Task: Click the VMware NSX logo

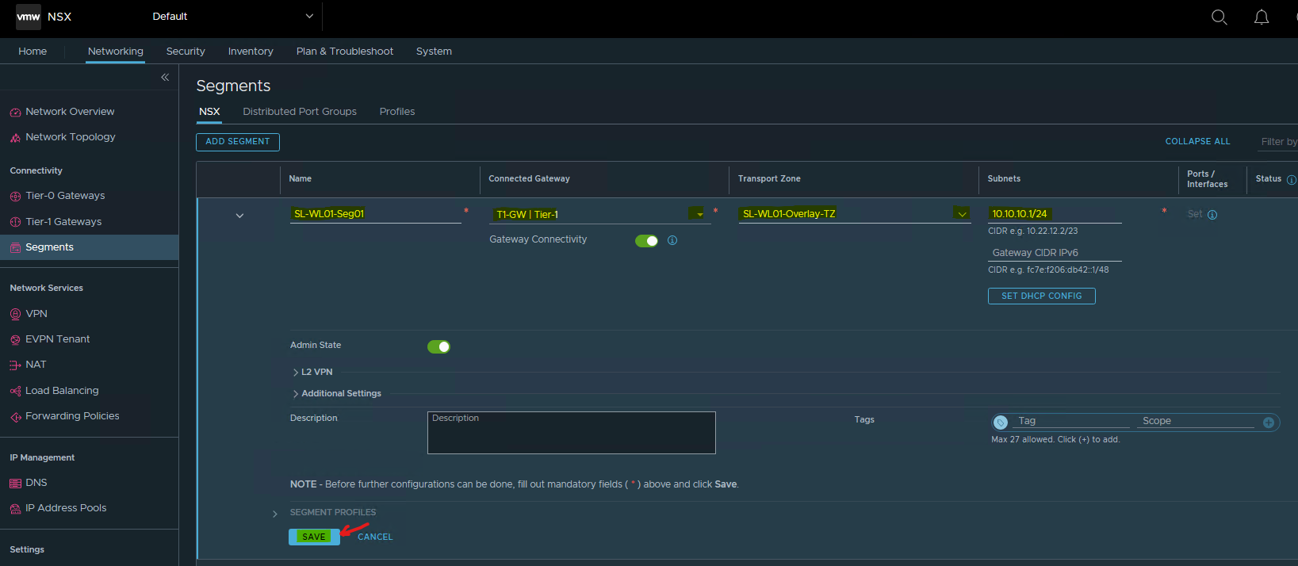Action: [29, 17]
